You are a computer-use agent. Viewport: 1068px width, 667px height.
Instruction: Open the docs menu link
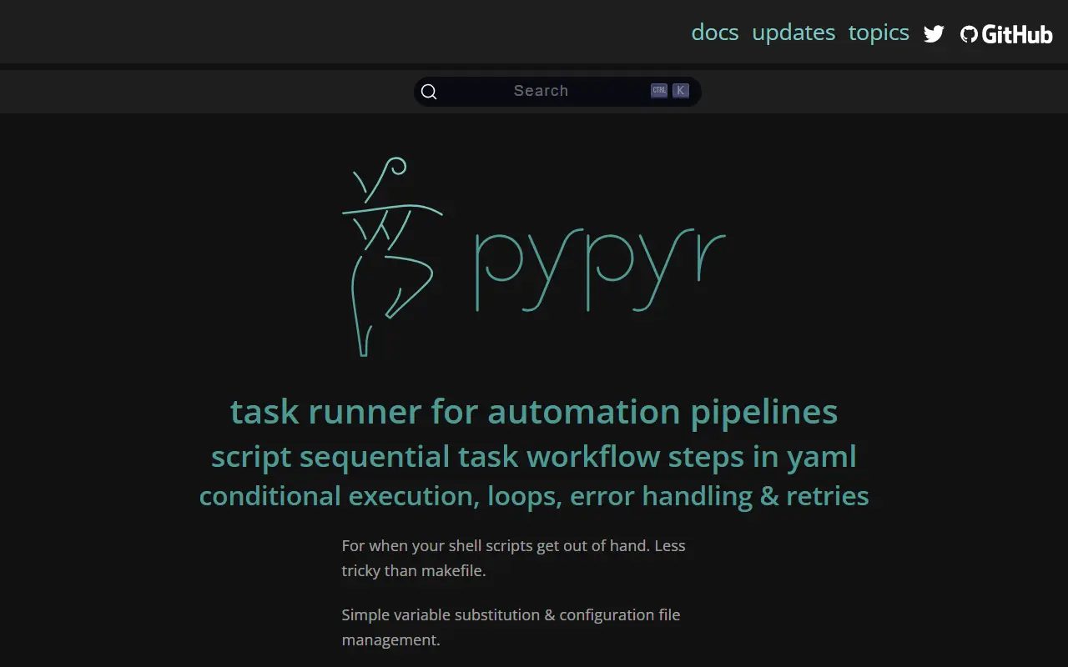coord(715,33)
